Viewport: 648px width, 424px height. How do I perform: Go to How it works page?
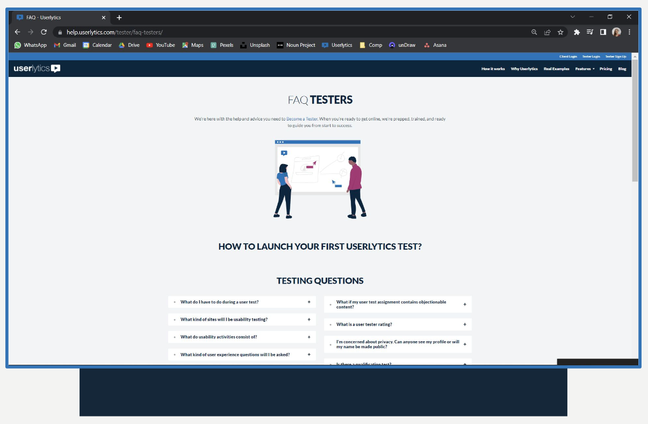(x=493, y=69)
